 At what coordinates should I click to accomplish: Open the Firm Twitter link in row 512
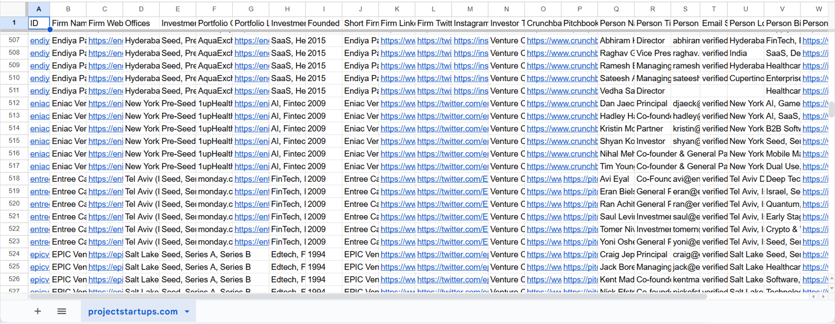453,103
